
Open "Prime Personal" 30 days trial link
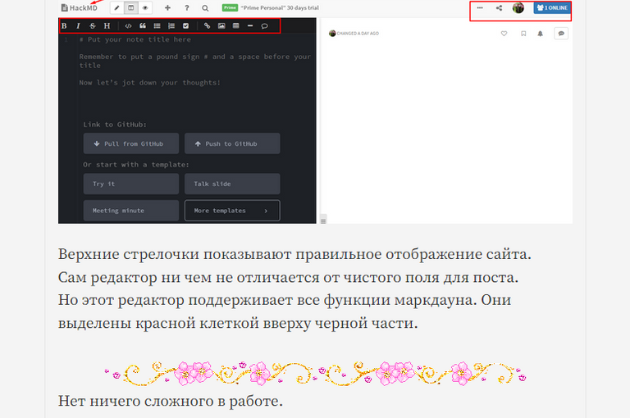280,7
